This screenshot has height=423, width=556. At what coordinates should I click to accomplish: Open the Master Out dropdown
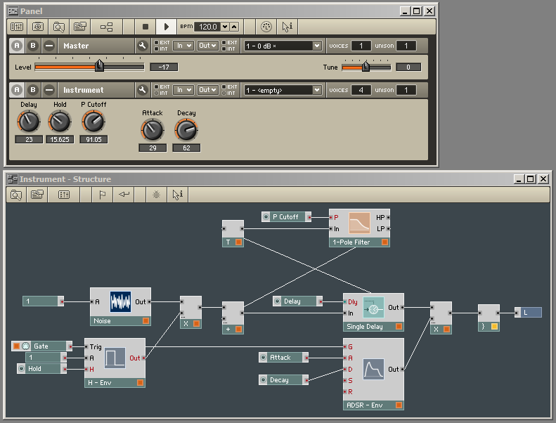pyautogui.click(x=207, y=46)
